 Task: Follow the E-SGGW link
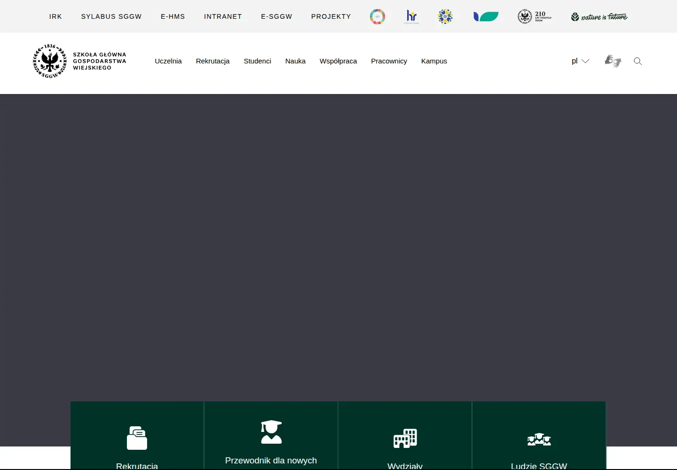point(276,16)
